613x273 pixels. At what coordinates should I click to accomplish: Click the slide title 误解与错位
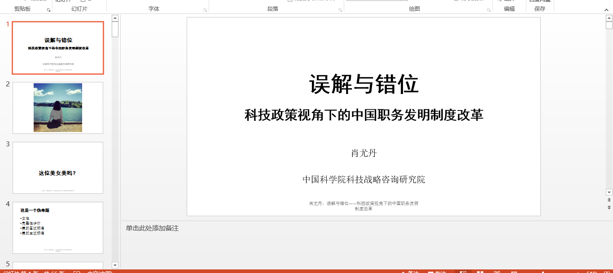tap(364, 84)
